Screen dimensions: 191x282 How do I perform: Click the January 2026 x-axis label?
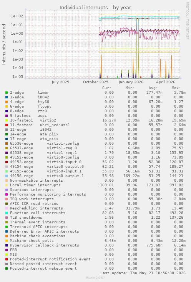click(131, 82)
